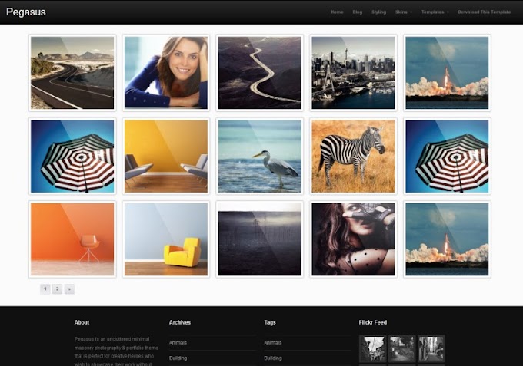Screen dimensions: 523x366
Task: Open the masked woman photo
Action: 353,239
